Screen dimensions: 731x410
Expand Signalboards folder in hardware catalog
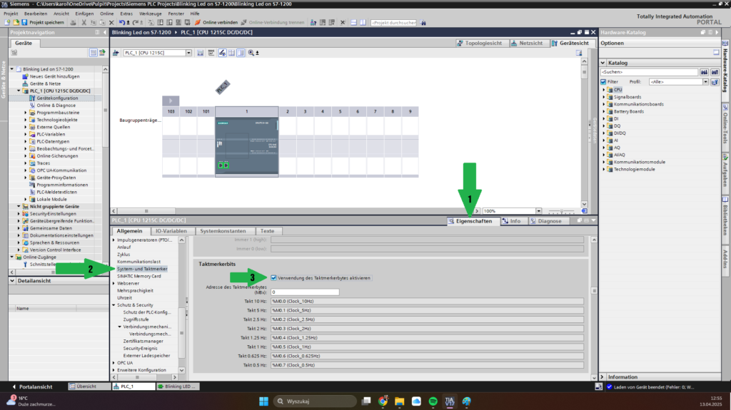coord(604,97)
